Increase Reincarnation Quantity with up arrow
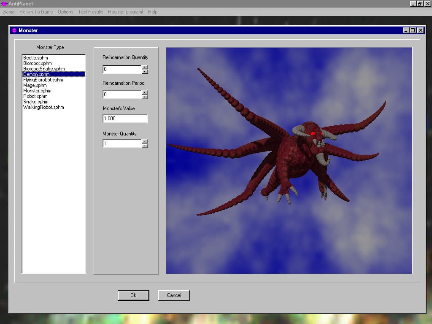The height and width of the screenshot is (324, 432). pos(145,67)
